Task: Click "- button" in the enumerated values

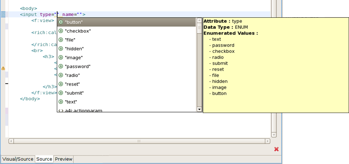Action: 218,94
